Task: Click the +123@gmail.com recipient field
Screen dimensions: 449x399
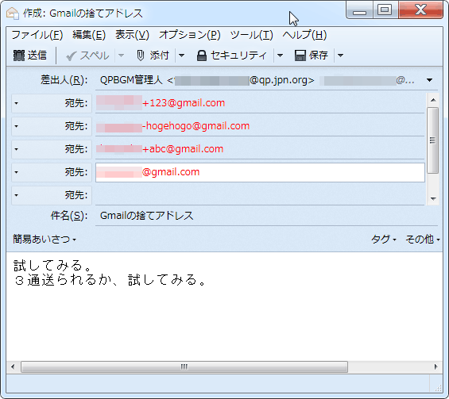Action: pos(260,103)
